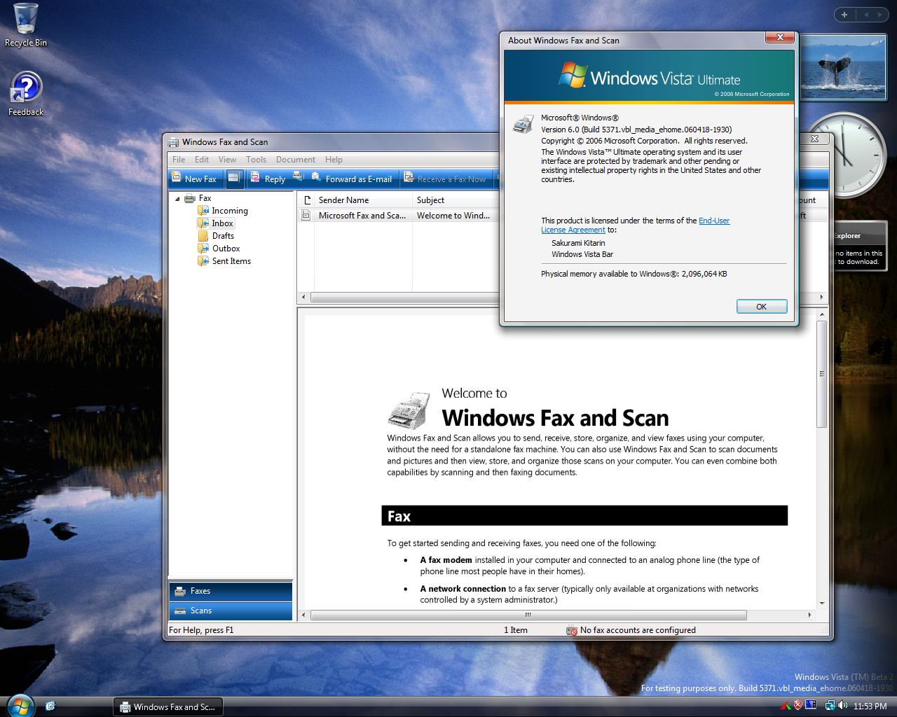Image resolution: width=897 pixels, height=717 pixels.
Task: Click the taskbar clock showing 11:53 PM
Action: 870,706
